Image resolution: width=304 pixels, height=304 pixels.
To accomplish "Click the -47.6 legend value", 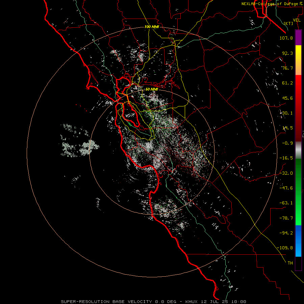I will pos(286,188).
